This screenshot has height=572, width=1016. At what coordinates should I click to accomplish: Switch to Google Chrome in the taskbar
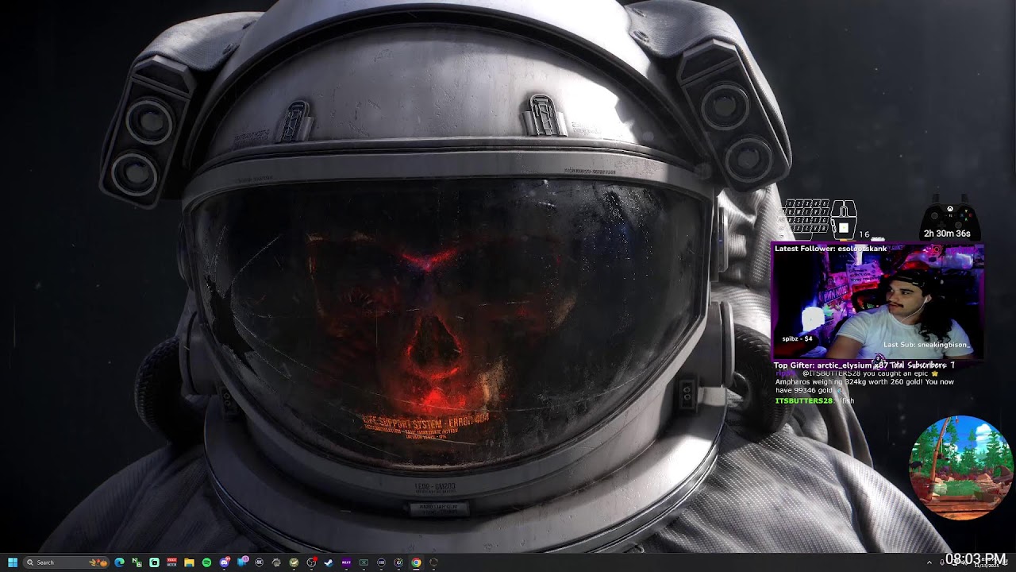point(416,562)
